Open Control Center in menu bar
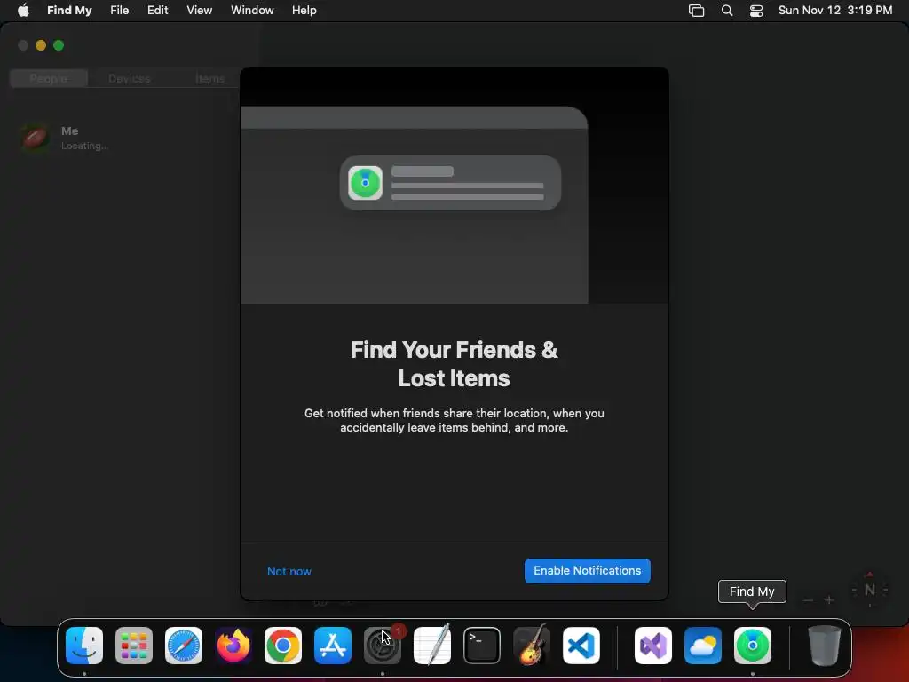 (756, 11)
